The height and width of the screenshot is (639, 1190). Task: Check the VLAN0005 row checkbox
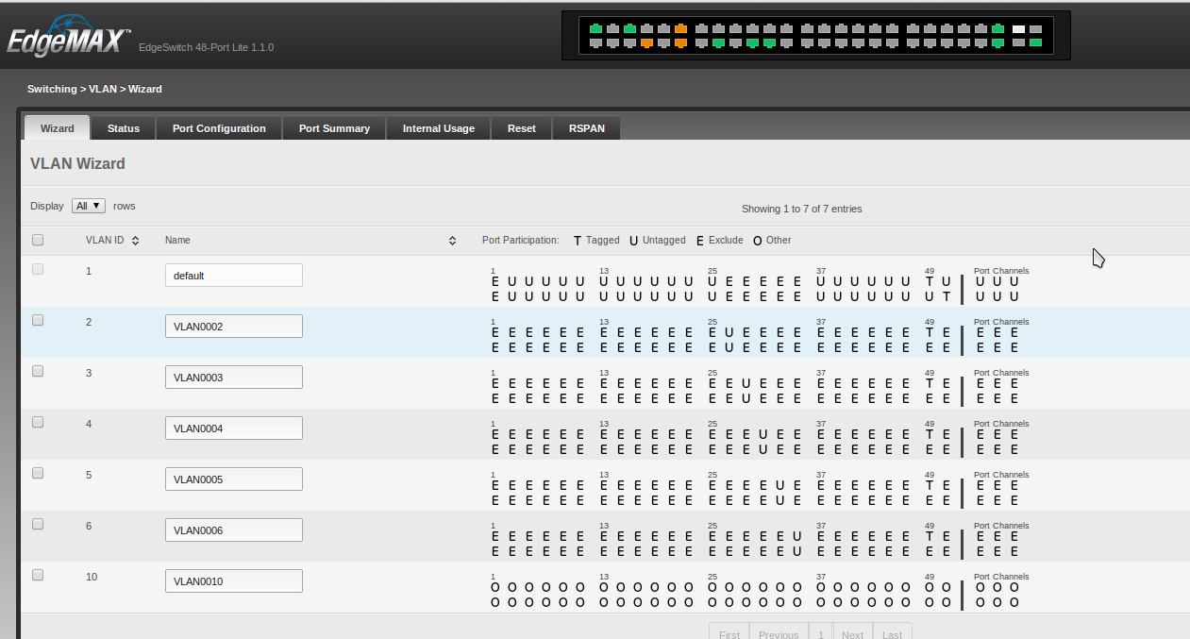click(38, 473)
